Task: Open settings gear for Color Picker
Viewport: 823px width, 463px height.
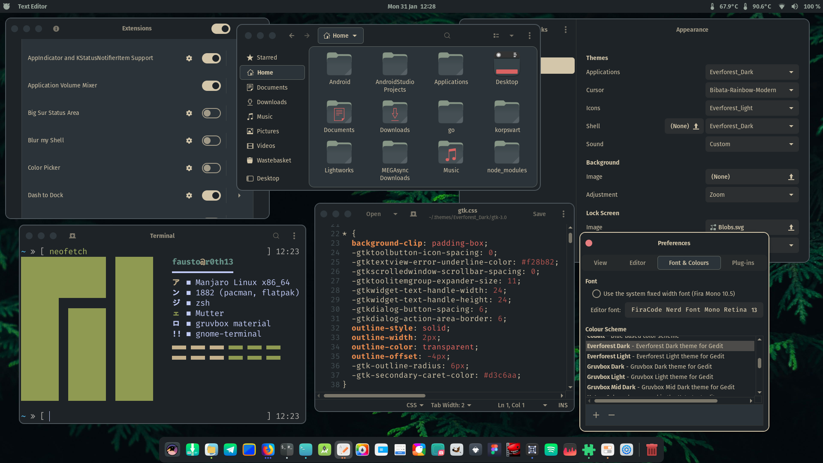Action: pyautogui.click(x=189, y=168)
